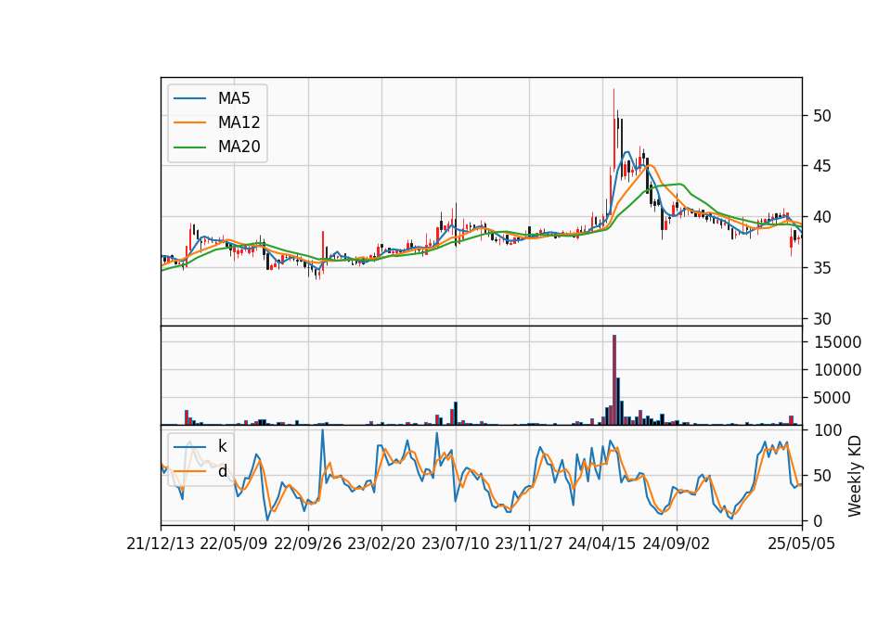Click the d legend label in KD panel
The width and height of the screenshot is (891, 640).
click(x=223, y=471)
